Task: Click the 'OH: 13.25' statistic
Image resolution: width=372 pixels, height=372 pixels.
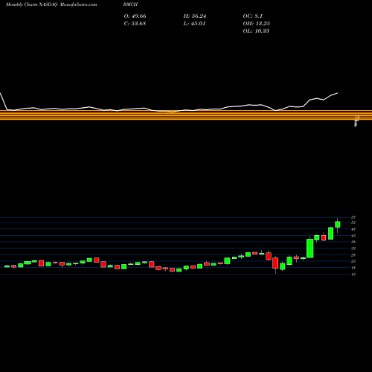Action: (256, 24)
